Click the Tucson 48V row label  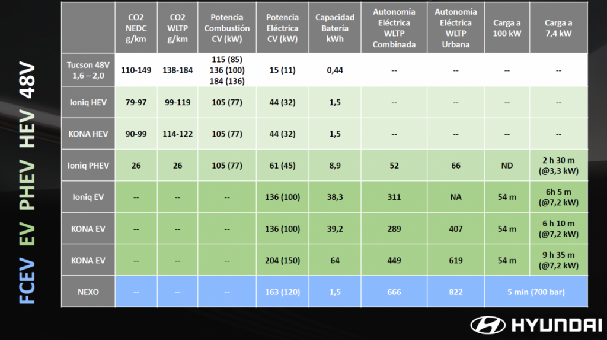click(88, 70)
